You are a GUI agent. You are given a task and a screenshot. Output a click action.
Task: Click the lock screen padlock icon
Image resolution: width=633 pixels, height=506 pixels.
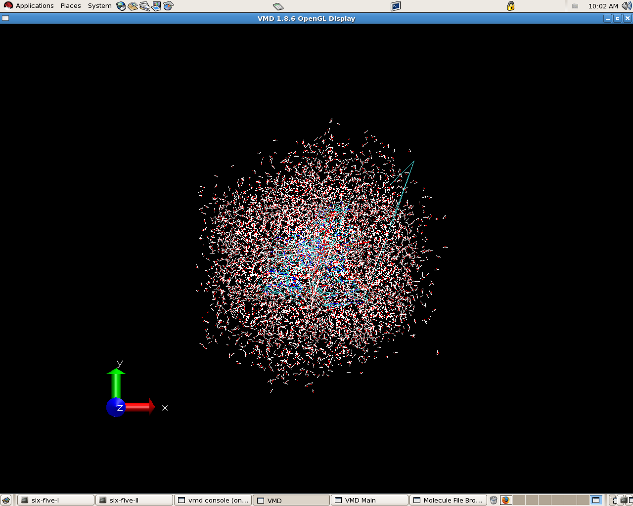[511, 6]
